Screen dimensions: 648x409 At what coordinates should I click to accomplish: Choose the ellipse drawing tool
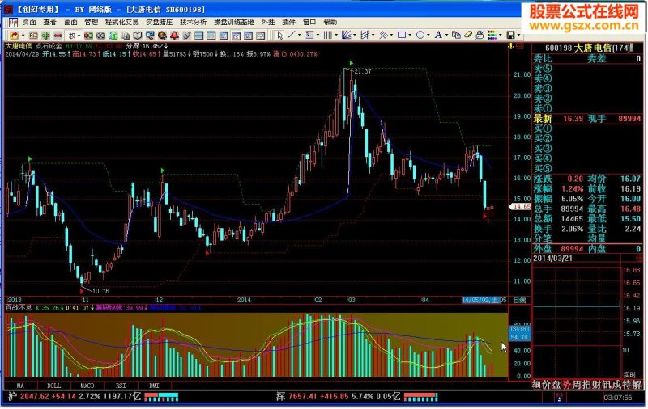point(420,35)
